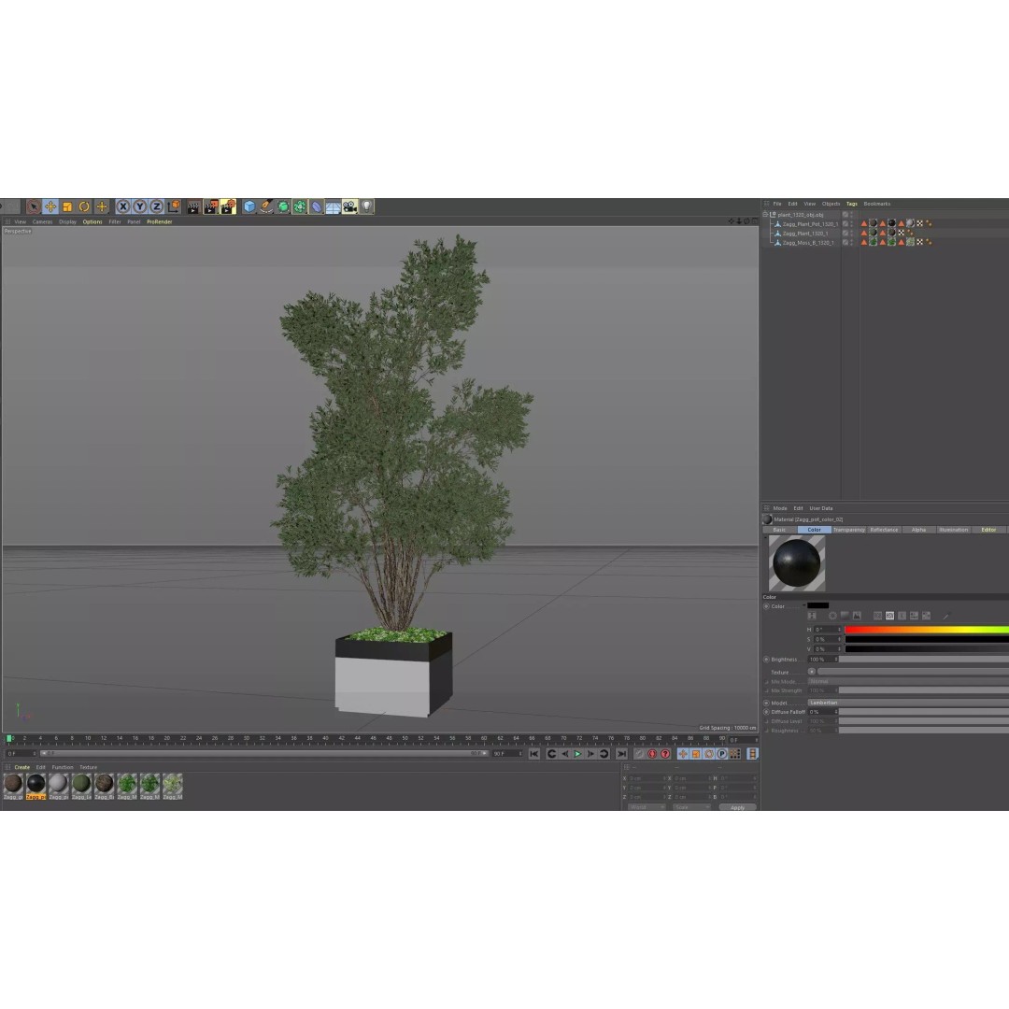Toggle the Brightness animation dot
Viewport: 1009px width, 1009px height.
(766, 660)
